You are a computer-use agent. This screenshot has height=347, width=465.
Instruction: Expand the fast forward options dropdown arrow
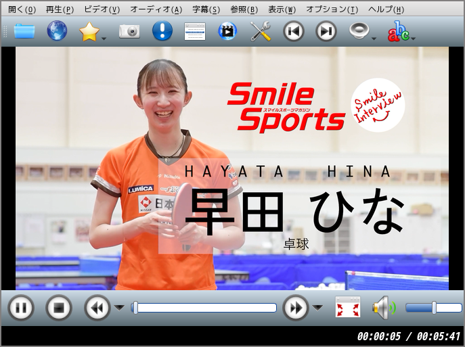click(317, 308)
